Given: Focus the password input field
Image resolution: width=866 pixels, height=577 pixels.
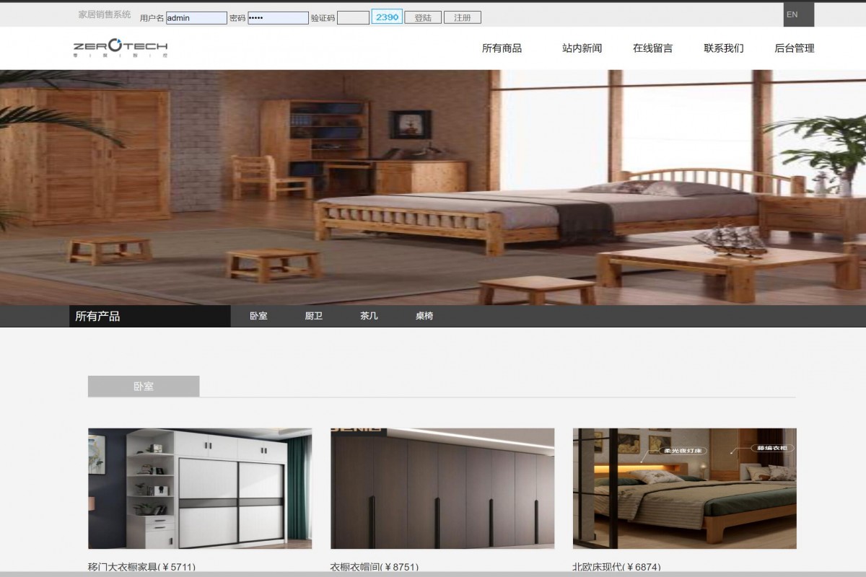Looking at the screenshot, I should tap(278, 18).
